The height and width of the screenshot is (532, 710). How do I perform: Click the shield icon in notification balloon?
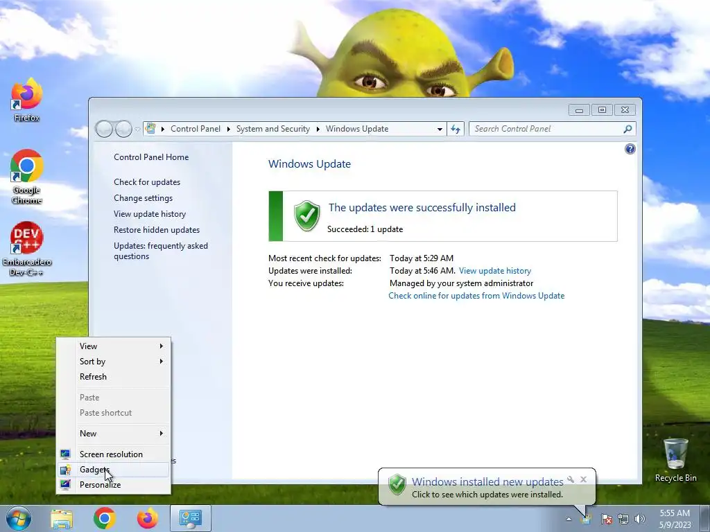[x=397, y=484]
